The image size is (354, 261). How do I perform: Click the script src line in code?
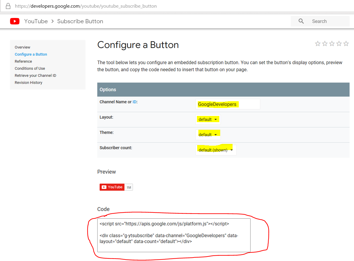[x=164, y=224]
